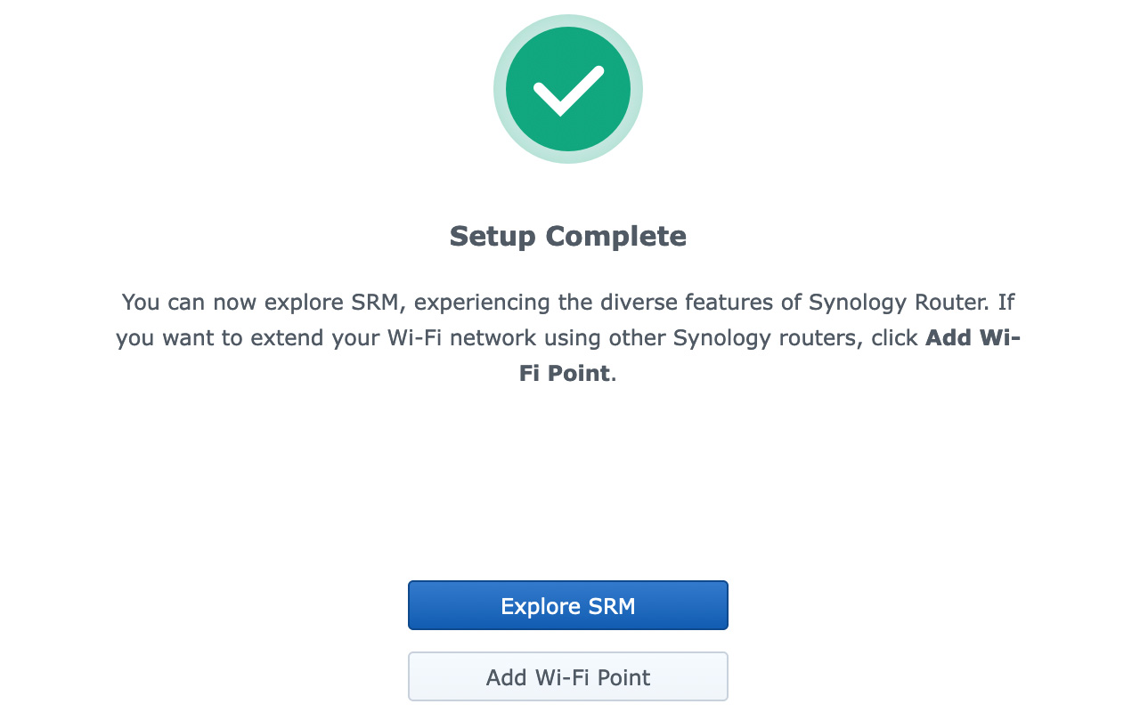Click the bold "Fi Point" text on last line

coord(565,373)
